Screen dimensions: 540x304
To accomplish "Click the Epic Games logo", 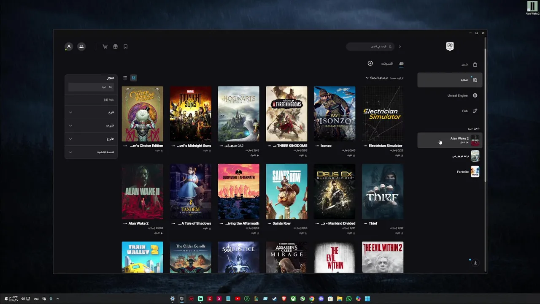I will (x=450, y=46).
